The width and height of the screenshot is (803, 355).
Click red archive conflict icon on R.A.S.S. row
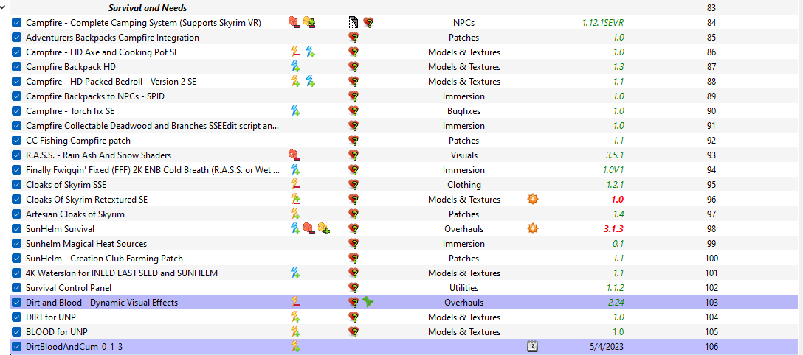point(294,155)
